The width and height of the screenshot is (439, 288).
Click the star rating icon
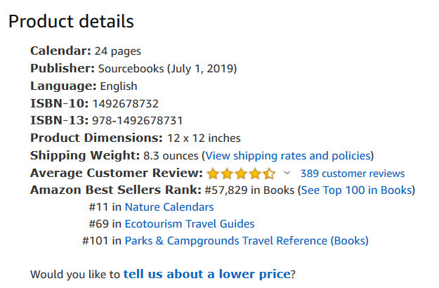[241, 174]
